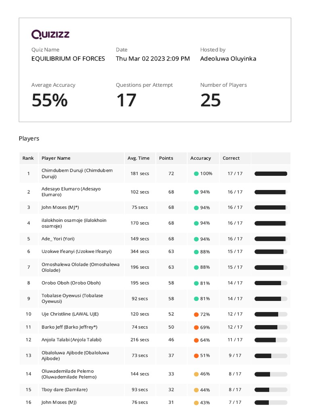Viewport: 310px width, 413px height.
Task: Click progress bar for Anjola Talabi
Action: click(x=271, y=340)
